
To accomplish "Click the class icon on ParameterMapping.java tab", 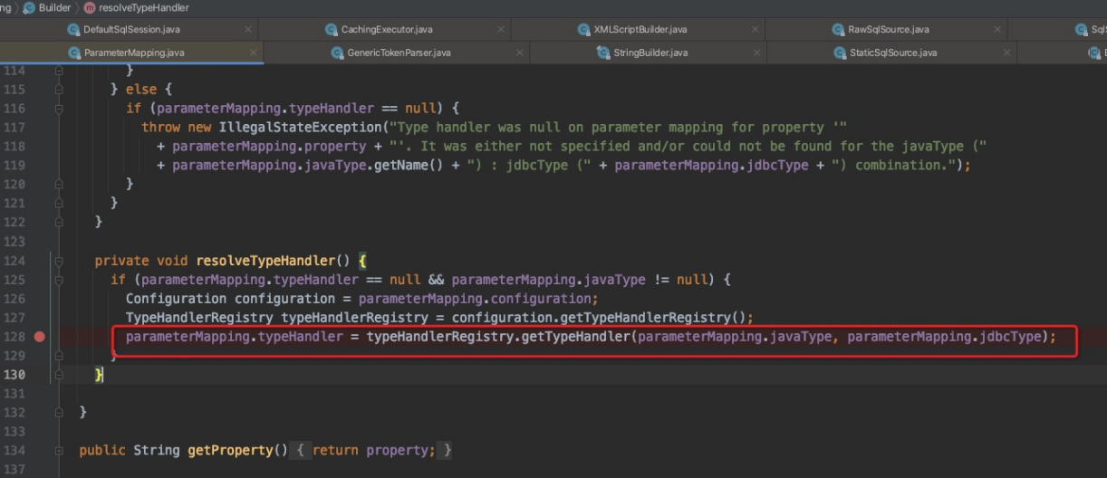I will (74, 53).
